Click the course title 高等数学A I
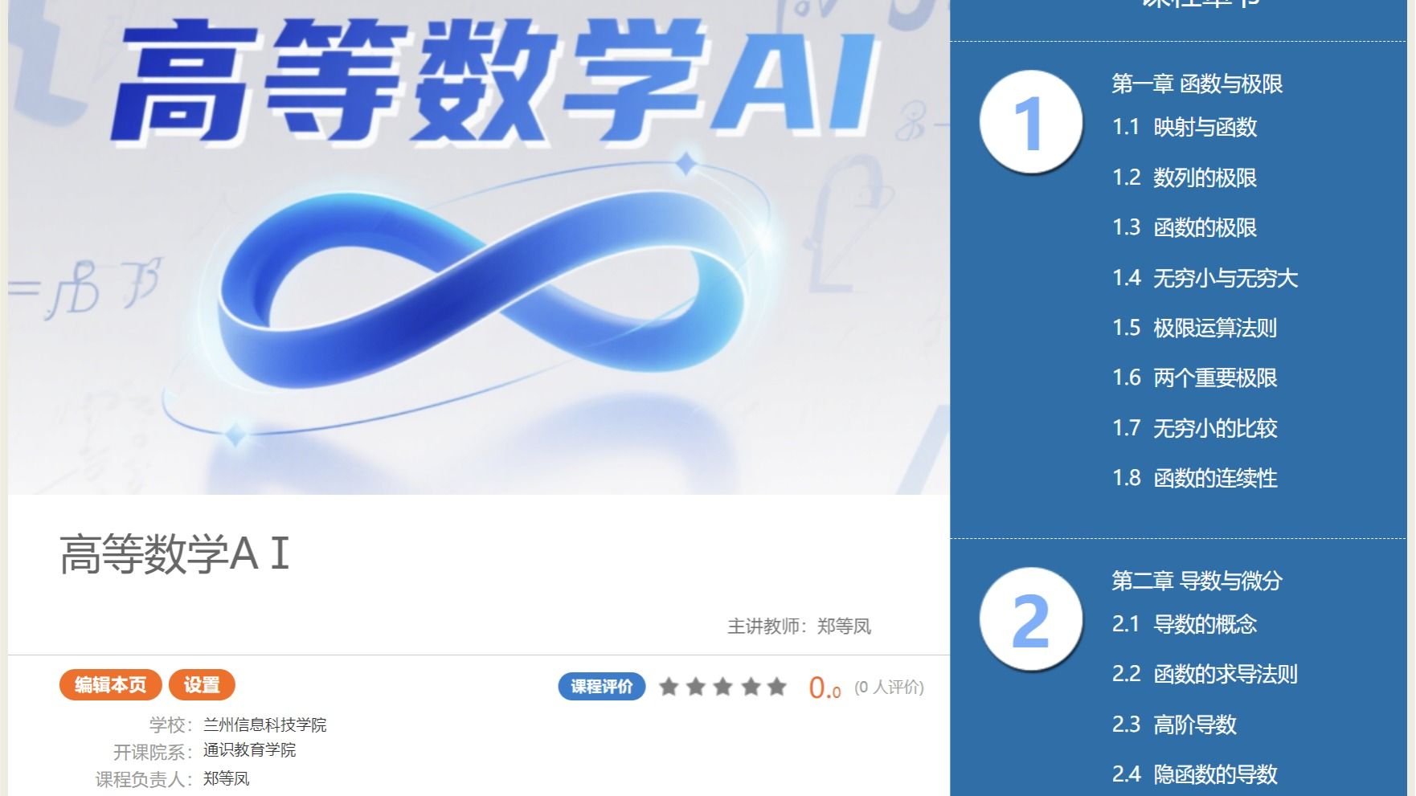1416x796 pixels. (174, 553)
